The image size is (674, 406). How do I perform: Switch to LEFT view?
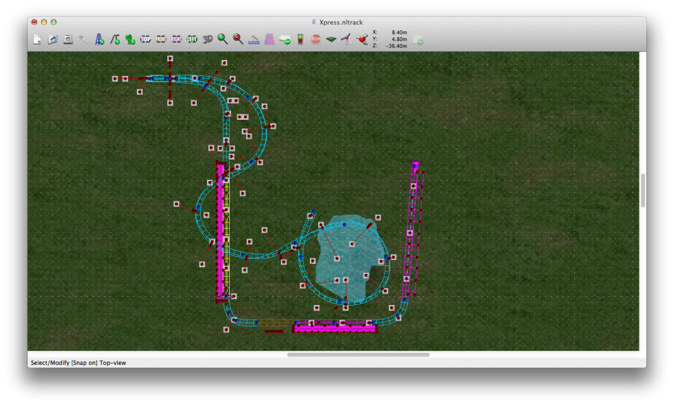(192, 40)
